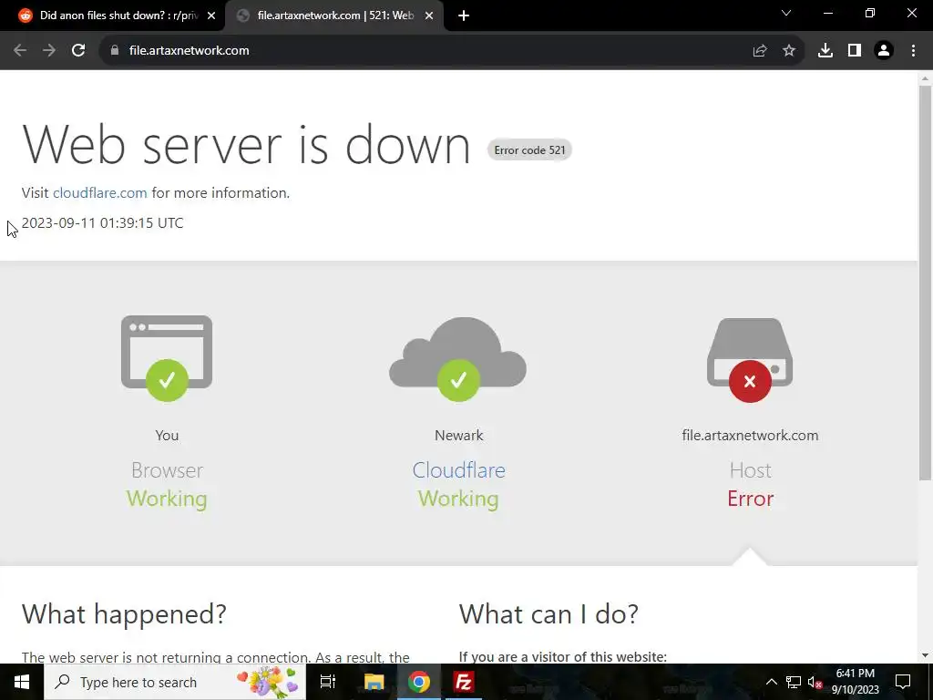Click the 'Web server is down' heading
The width and height of the screenshot is (933, 700).
[246, 145]
